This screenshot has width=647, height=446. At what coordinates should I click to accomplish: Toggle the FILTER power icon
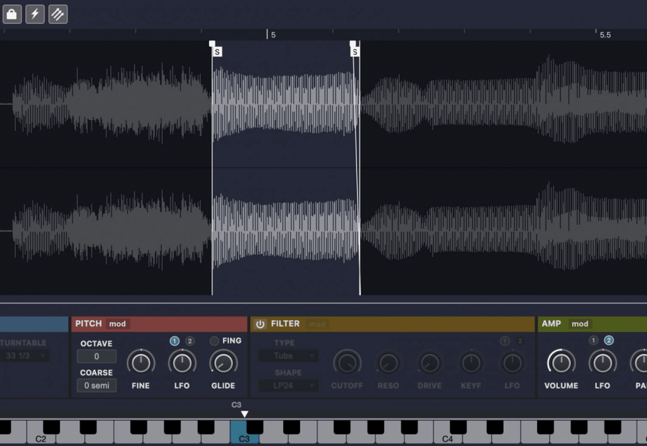coord(260,323)
